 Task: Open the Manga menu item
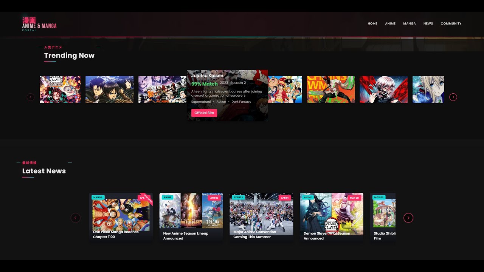click(409, 23)
